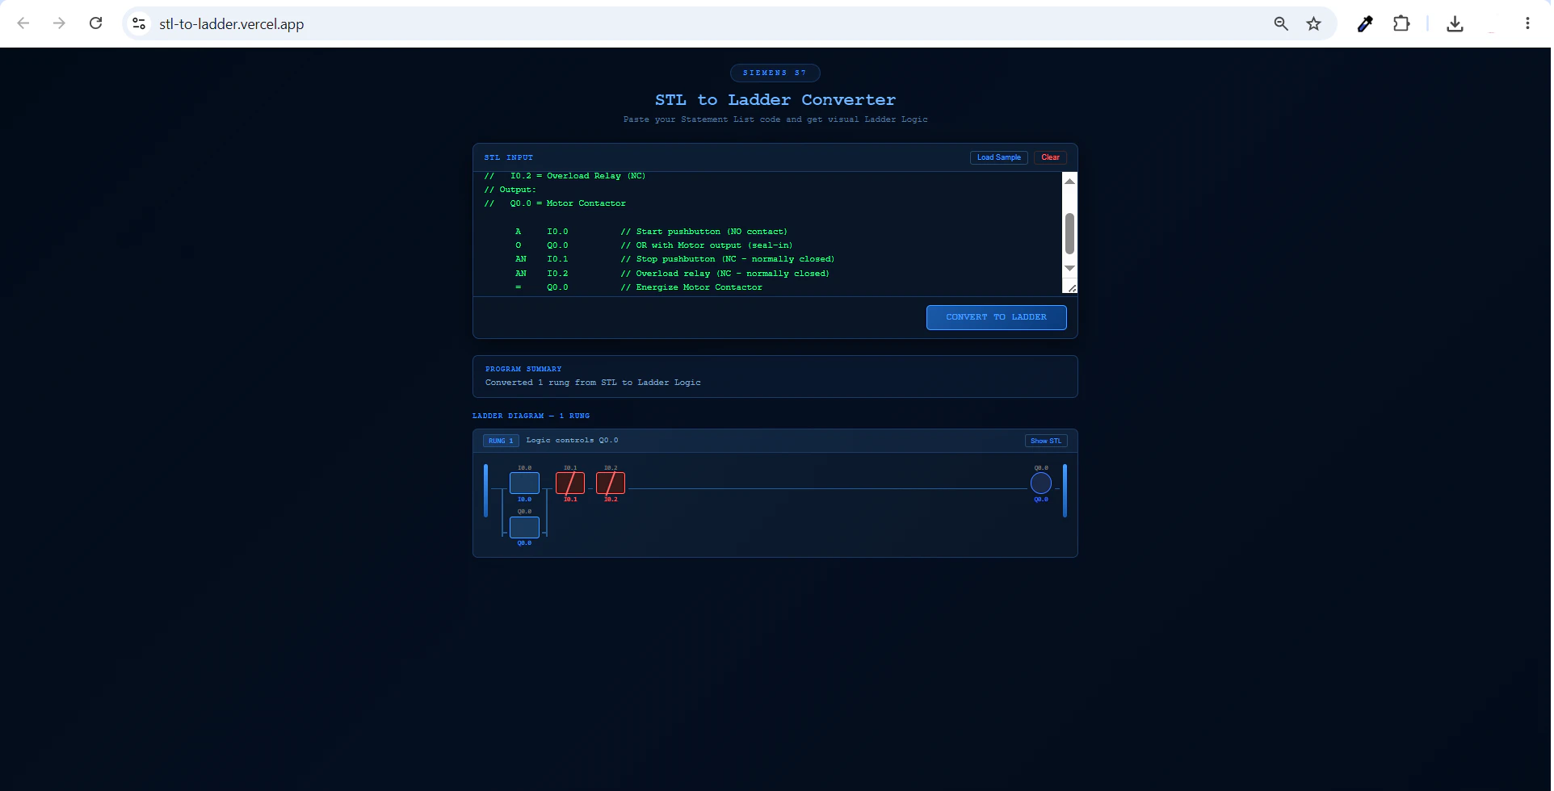
Task: Open the browser three-dot menu
Action: tap(1527, 23)
